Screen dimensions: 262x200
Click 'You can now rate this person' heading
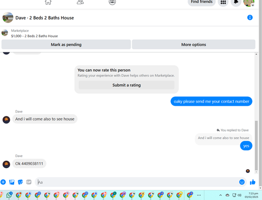(x=104, y=70)
